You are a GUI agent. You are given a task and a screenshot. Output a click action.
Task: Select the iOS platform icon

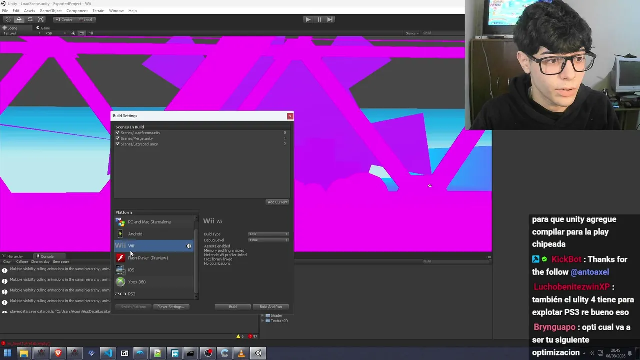pos(120,270)
